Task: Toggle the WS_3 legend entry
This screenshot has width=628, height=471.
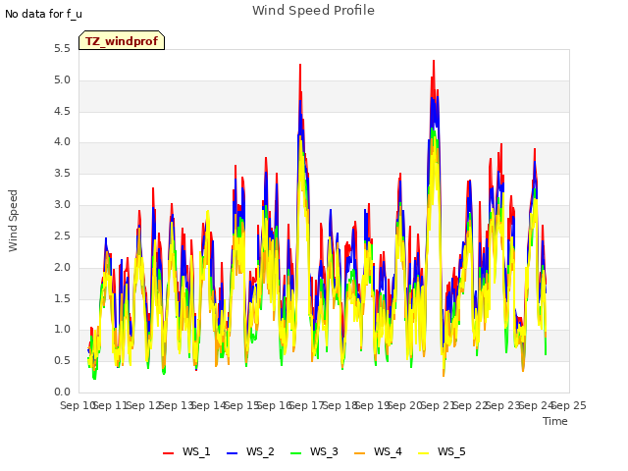Action: coord(314,451)
